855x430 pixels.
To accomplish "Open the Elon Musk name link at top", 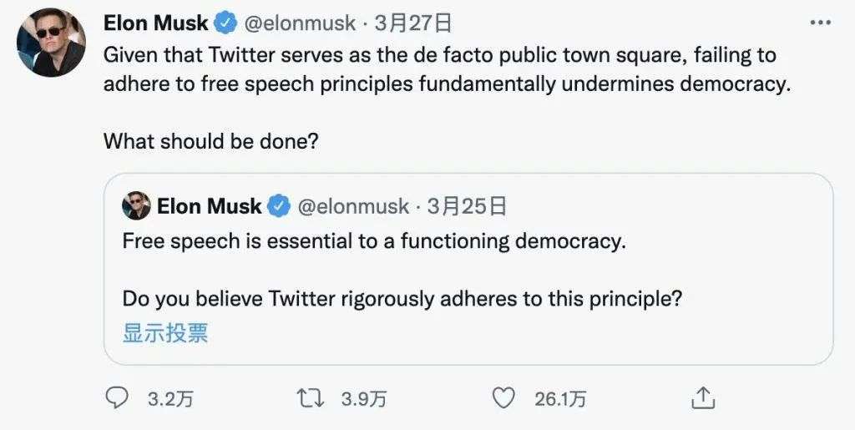I will pyautogui.click(x=156, y=23).
